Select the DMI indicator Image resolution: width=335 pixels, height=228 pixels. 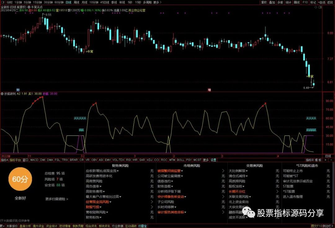[x=43, y=160]
